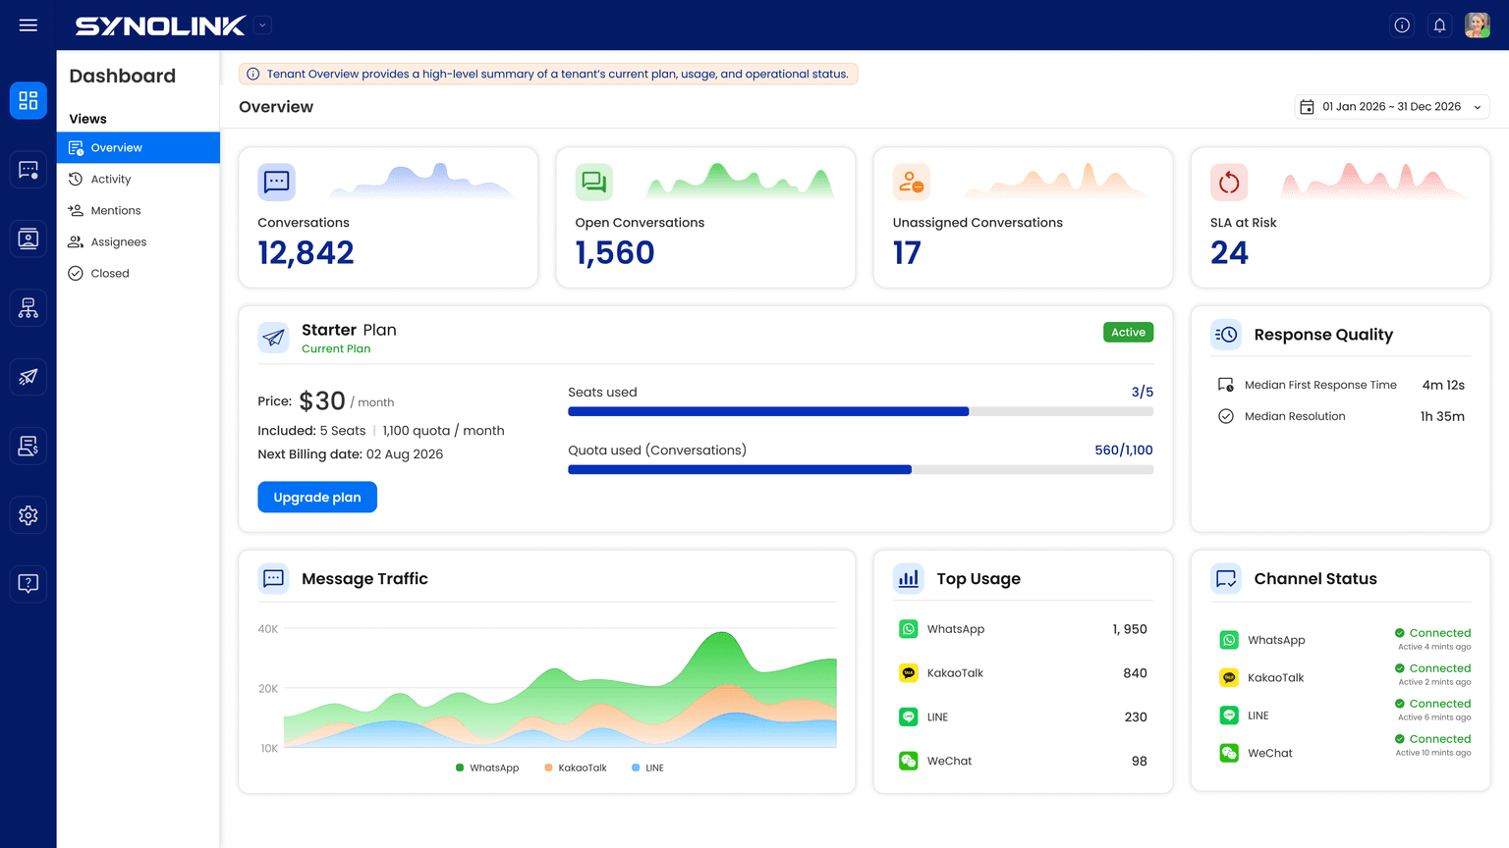
Task: Click the Unassigned Conversations card icon
Action: [911, 182]
